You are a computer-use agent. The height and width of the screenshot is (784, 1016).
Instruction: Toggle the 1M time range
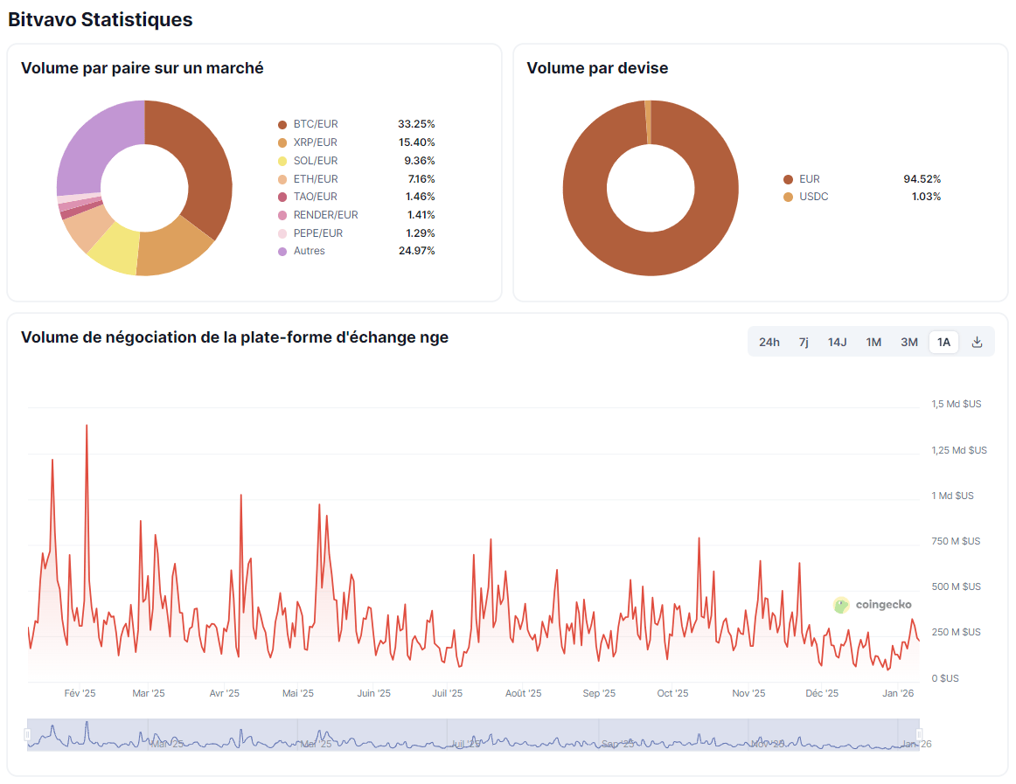873,342
